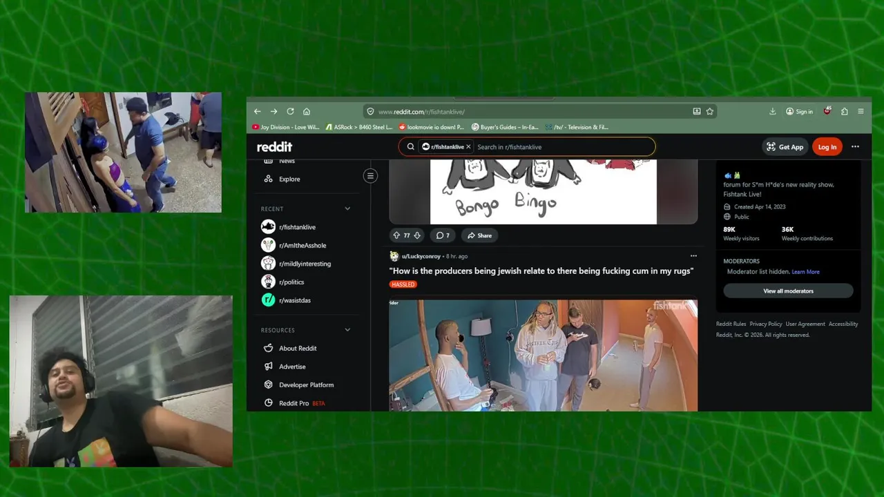
Task: Open Privacy Policy link
Action: click(766, 324)
